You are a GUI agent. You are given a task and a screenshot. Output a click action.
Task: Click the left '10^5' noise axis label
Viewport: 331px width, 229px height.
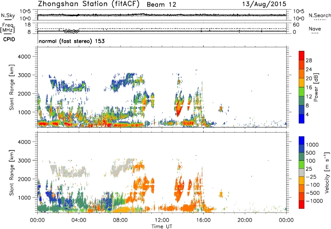click(25, 12)
